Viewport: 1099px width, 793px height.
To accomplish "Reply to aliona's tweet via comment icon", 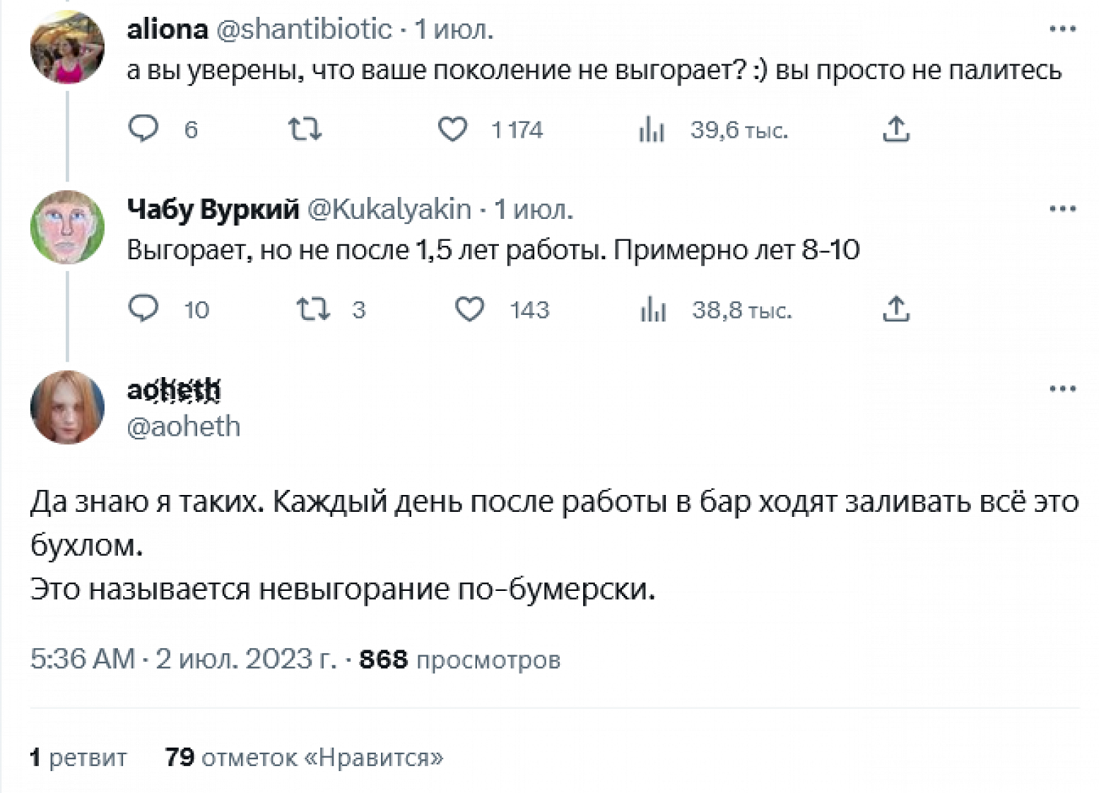I will [144, 129].
